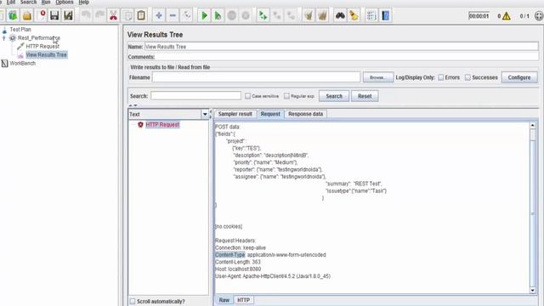This screenshot has width=544, height=306.
Task: Open the Run menu
Action: coord(46,2)
